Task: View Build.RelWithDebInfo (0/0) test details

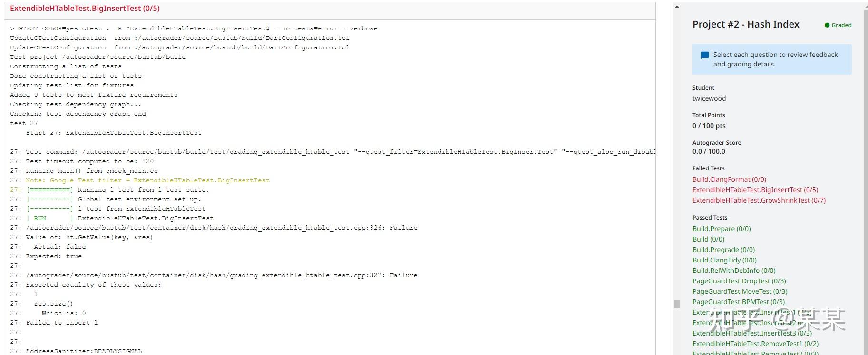Action: [x=734, y=271]
